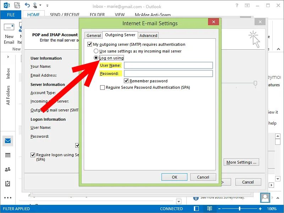Switch to the Outgoing Server tab

coord(120,35)
